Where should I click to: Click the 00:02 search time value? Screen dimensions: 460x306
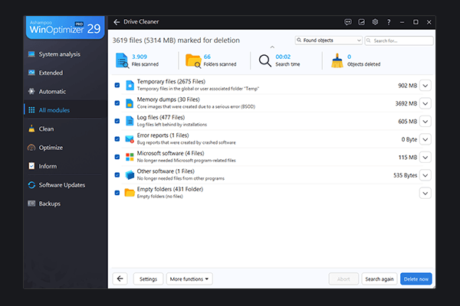coord(283,57)
